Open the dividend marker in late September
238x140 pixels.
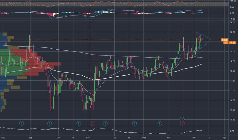(x=50, y=123)
